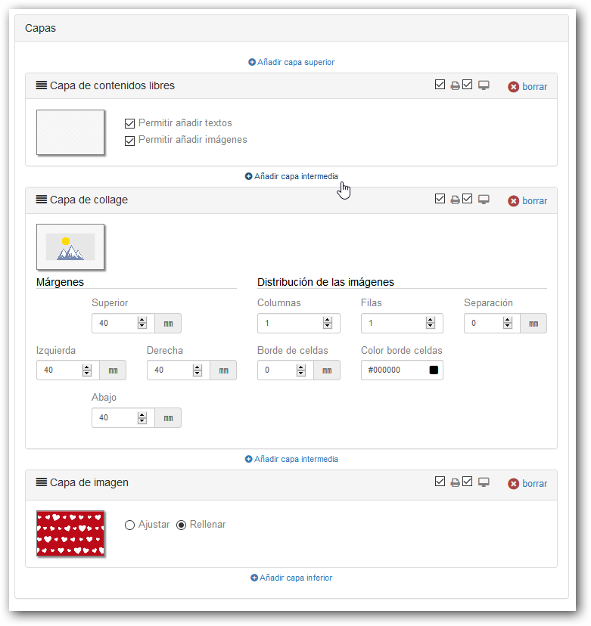This screenshot has width=591, height=626.
Task: Click the Izquierda margin value field
Action: [x=68, y=370]
